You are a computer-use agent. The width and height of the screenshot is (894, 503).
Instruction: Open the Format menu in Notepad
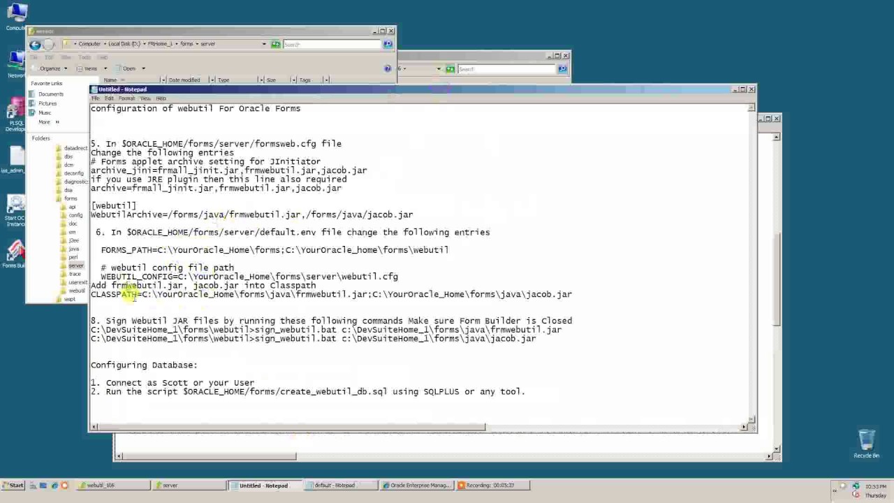pyautogui.click(x=126, y=99)
